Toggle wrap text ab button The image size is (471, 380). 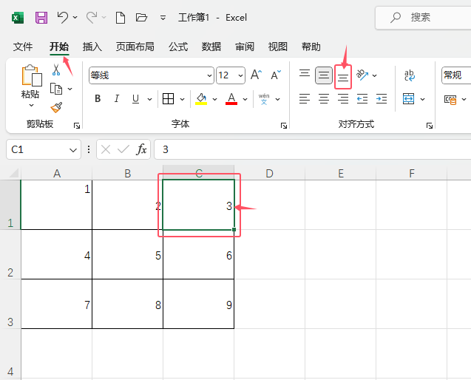click(x=409, y=75)
